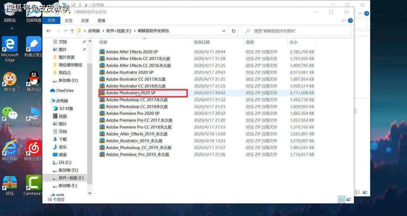
Task: Click the up-arrow to go to parent folder
Action: coord(72,30)
